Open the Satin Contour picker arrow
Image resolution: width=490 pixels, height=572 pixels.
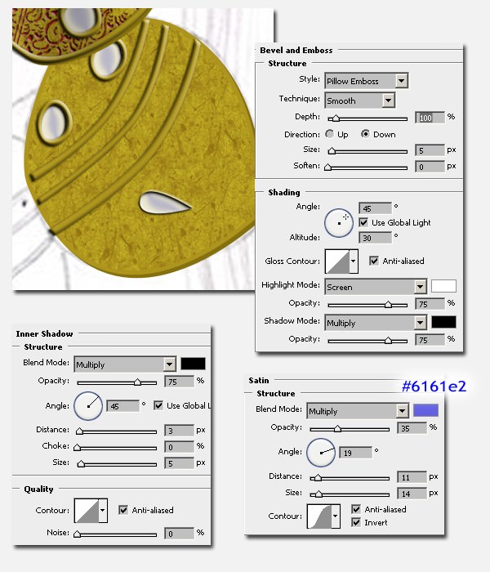click(x=336, y=516)
